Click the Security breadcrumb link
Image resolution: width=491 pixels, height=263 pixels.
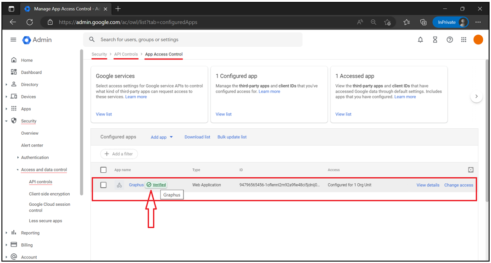coord(99,54)
